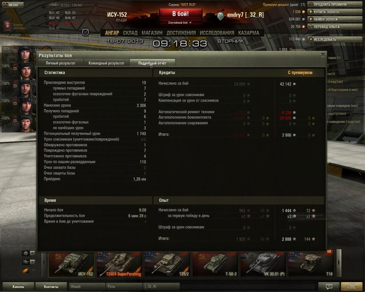Click the Боевое обучение tutorial icon
Image resolution: width=365 pixels, height=292 pixels.
pos(8,26)
